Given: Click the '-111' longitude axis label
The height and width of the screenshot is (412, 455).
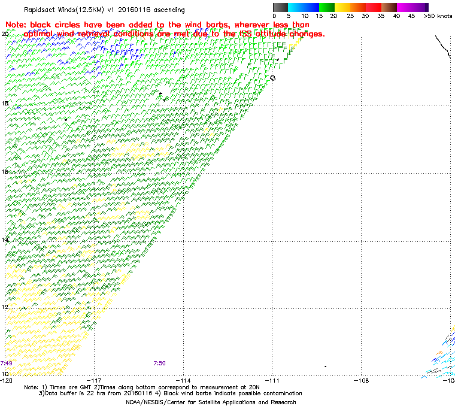Looking at the screenshot, I should point(272,380).
